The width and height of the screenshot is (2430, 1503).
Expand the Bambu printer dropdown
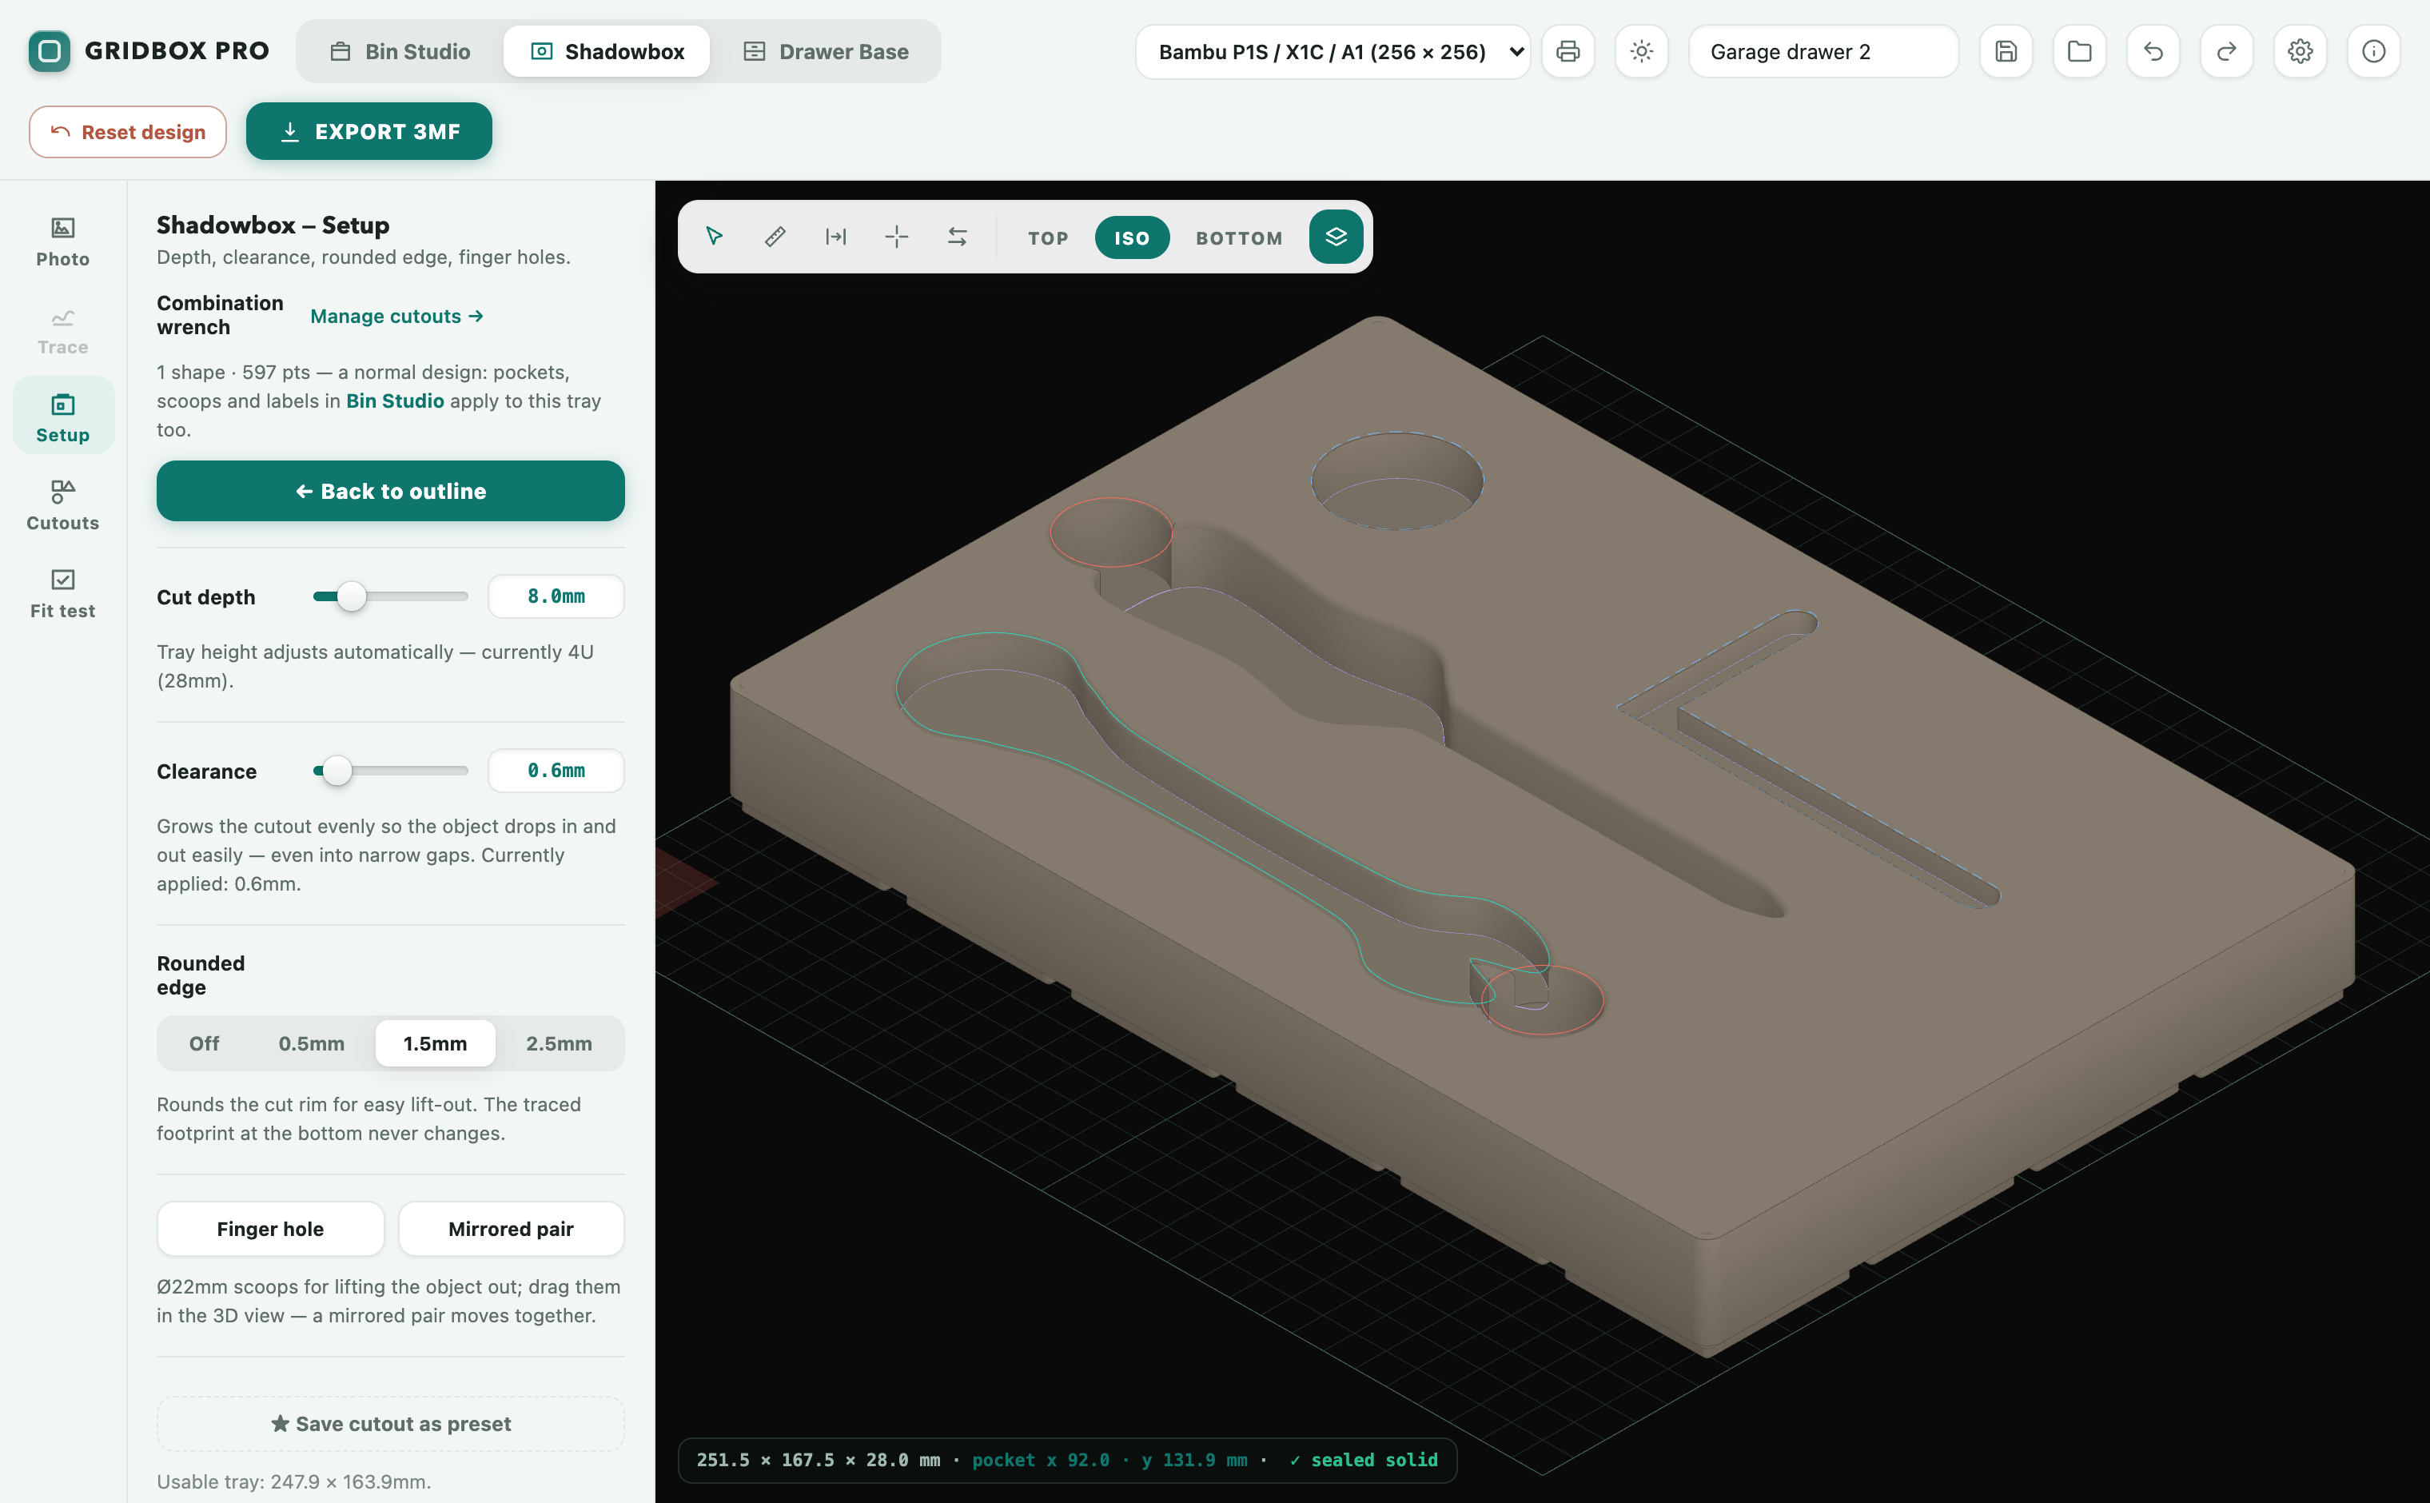click(x=1333, y=52)
